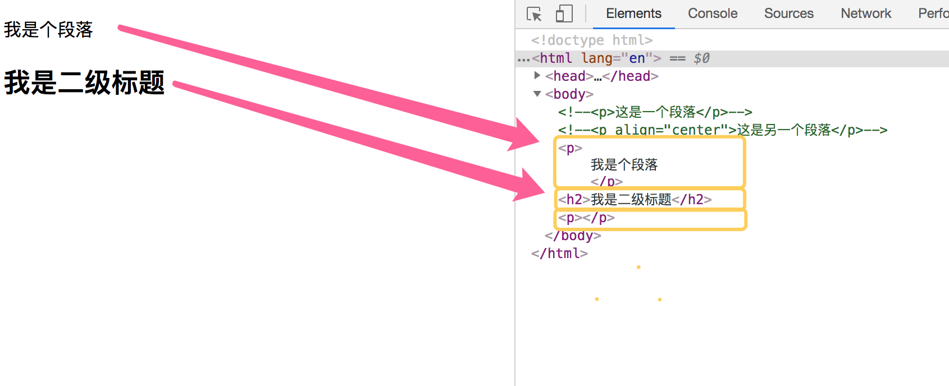Click the first commented-out paragraph line
Screen dimensions: 949x386
pos(655,112)
